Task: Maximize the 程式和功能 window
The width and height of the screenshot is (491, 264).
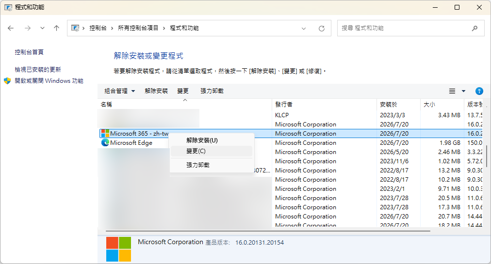Action: pos(457,7)
